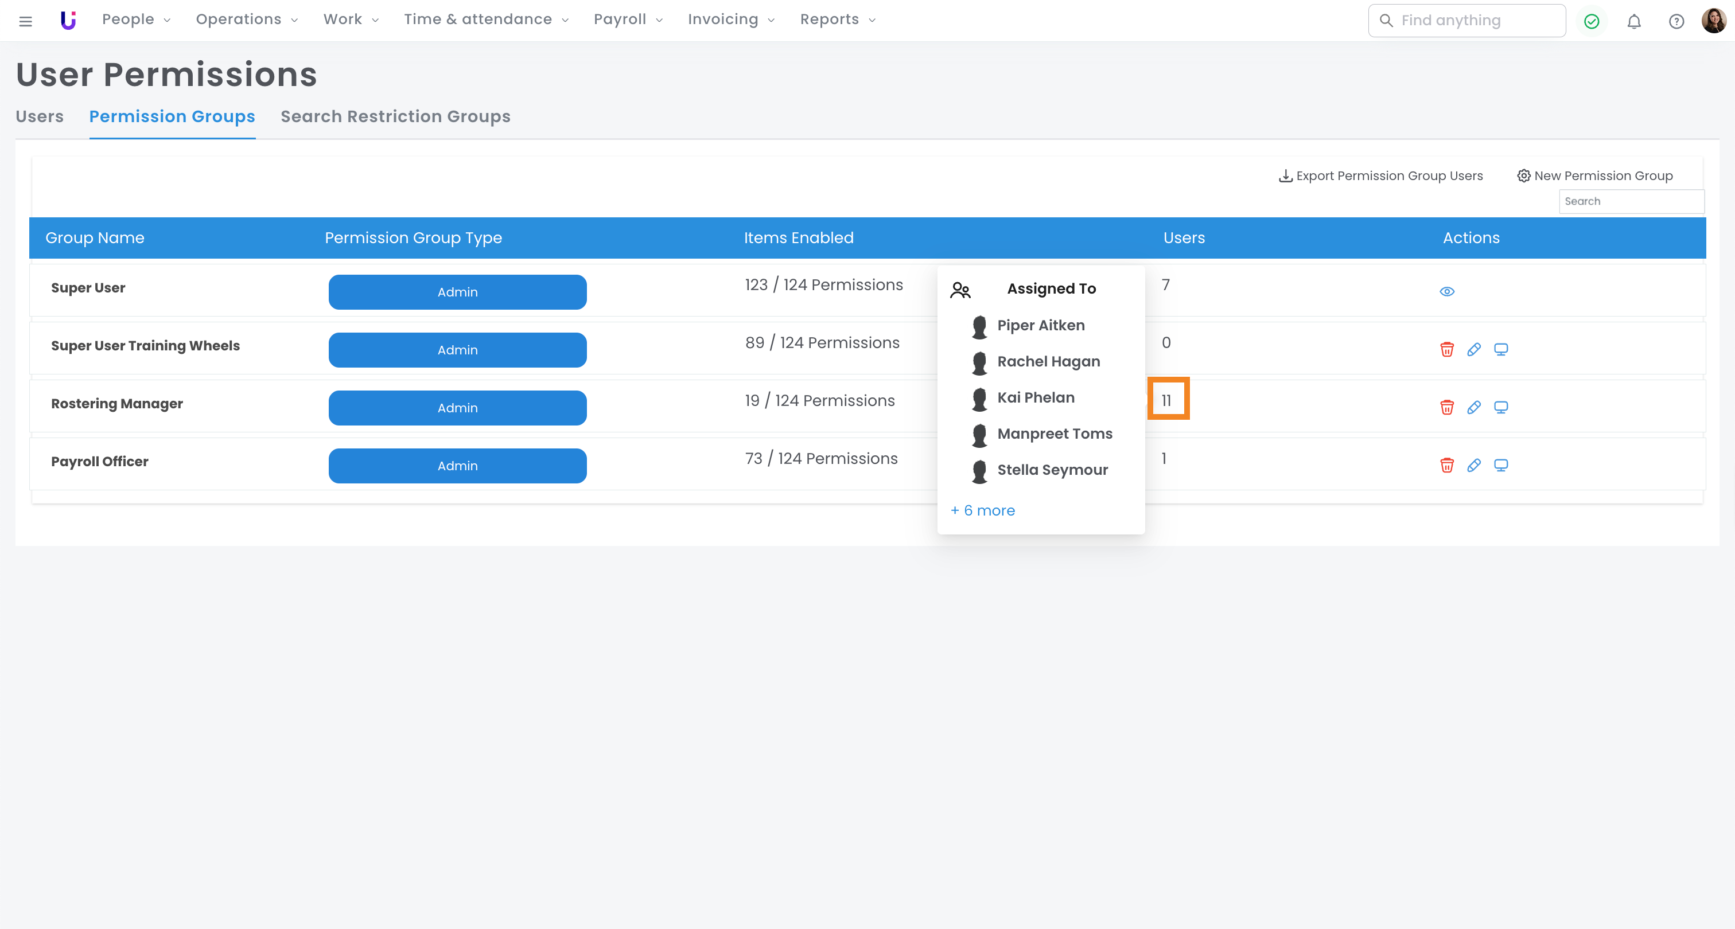Viewport: 1735px width, 929px height.
Task: Switch to Search Restriction Groups tab
Action: click(x=395, y=116)
